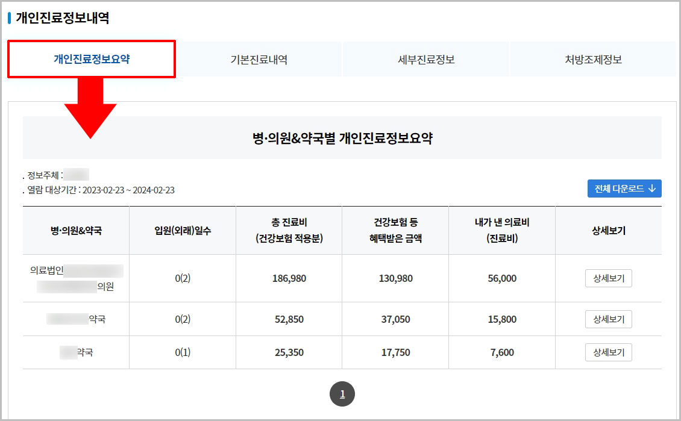This screenshot has height=421, width=681.
Task: Switch to the 세부진료정보 tab
Action: 425,58
